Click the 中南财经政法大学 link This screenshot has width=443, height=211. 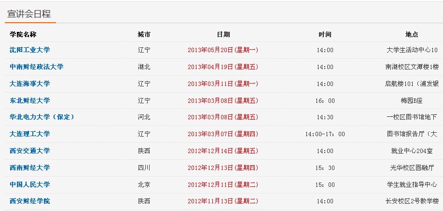point(37,67)
